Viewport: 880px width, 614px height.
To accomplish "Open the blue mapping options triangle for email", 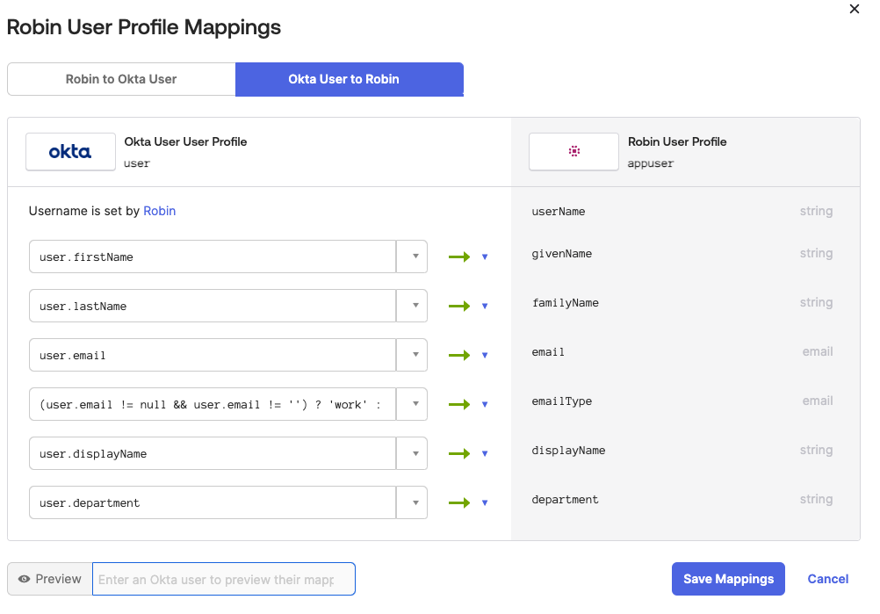I will [x=485, y=355].
